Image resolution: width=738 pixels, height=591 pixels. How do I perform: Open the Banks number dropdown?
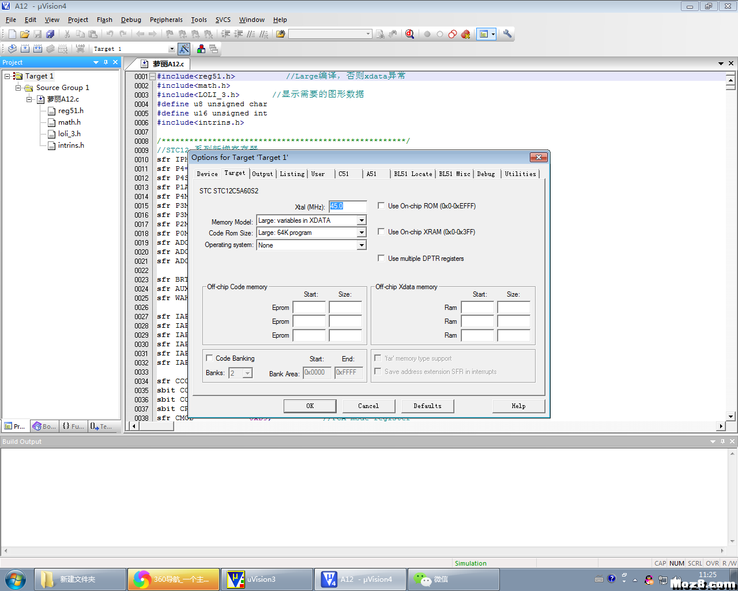(x=247, y=373)
